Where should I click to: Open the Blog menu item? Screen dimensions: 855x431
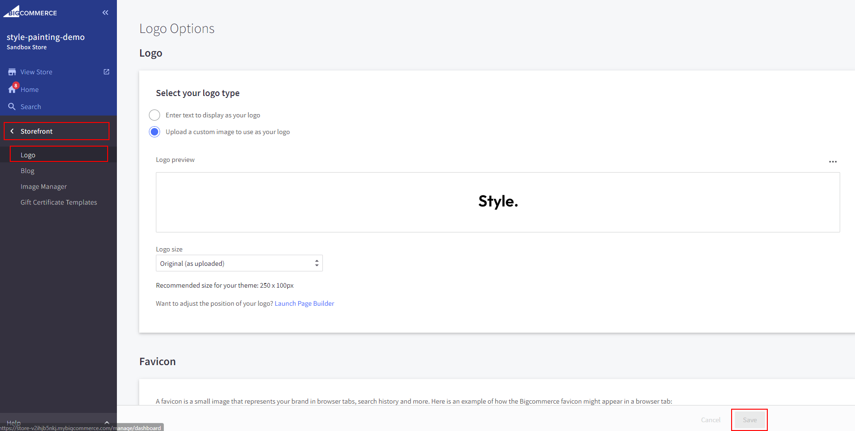pyautogui.click(x=27, y=171)
